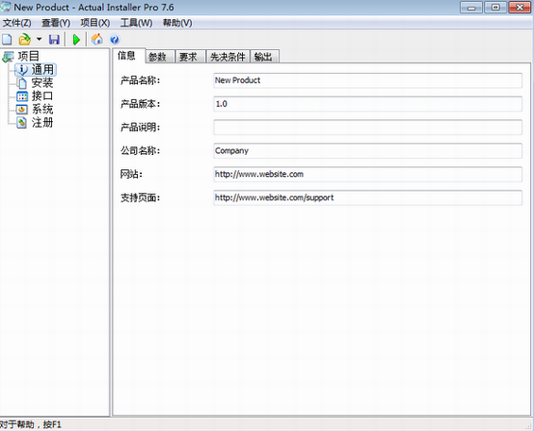Open the 文件(Z) menu
534x431 pixels.
17,23
